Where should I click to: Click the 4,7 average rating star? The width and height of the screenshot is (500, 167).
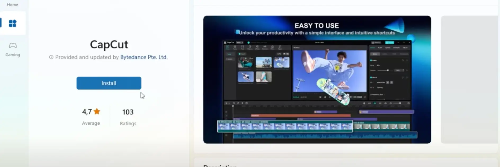pyautogui.click(x=97, y=111)
